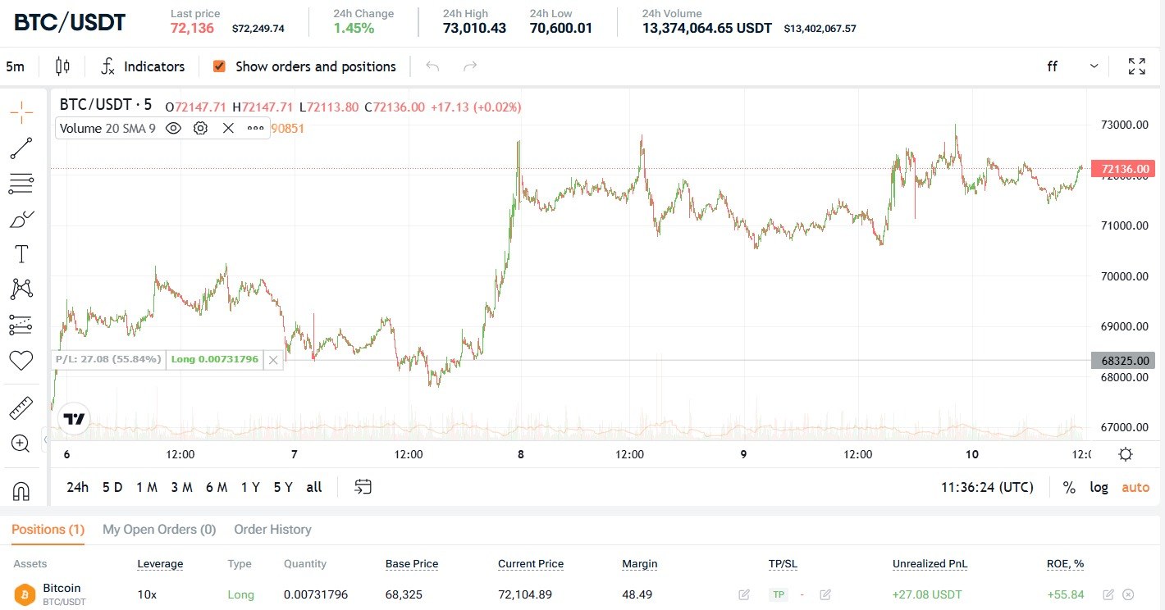Switch to Order History tab
The height and width of the screenshot is (610, 1165).
(272, 530)
